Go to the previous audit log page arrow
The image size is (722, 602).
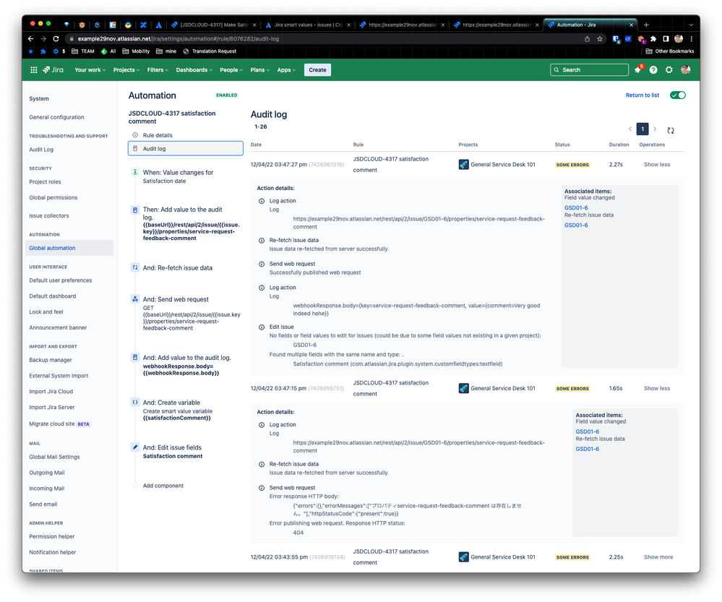630,129
